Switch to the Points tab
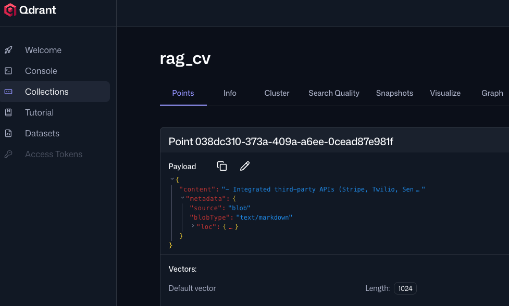 183,93
